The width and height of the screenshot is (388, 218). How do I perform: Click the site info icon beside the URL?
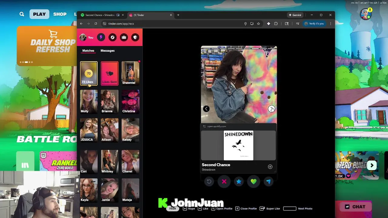click(x=104, y=24)
